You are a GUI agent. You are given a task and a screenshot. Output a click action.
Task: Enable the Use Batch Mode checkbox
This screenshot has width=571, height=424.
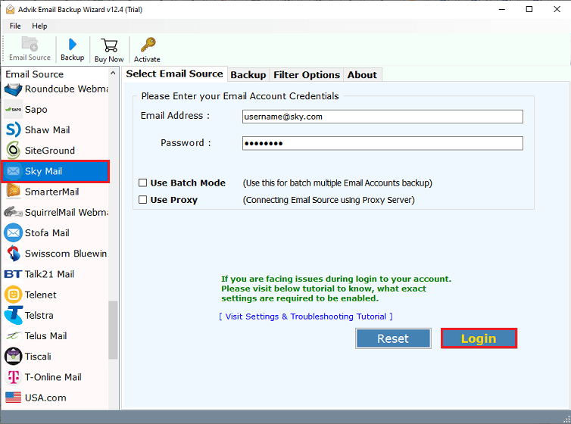(142, 182)
